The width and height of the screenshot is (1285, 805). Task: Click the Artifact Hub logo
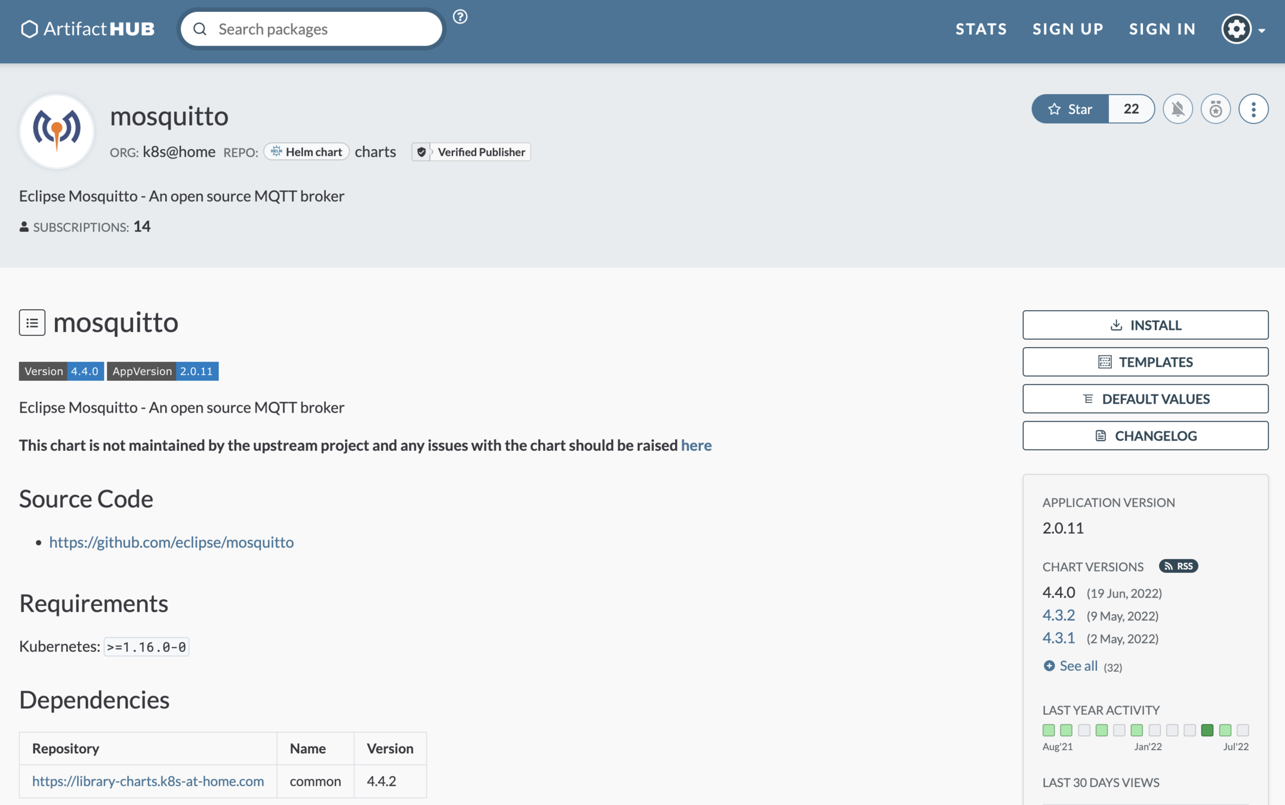pyautogui.click(x=88, y=29)
